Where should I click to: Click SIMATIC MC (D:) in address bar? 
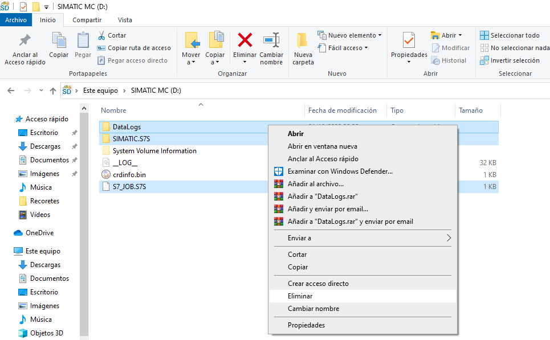(x=156, y=91)
